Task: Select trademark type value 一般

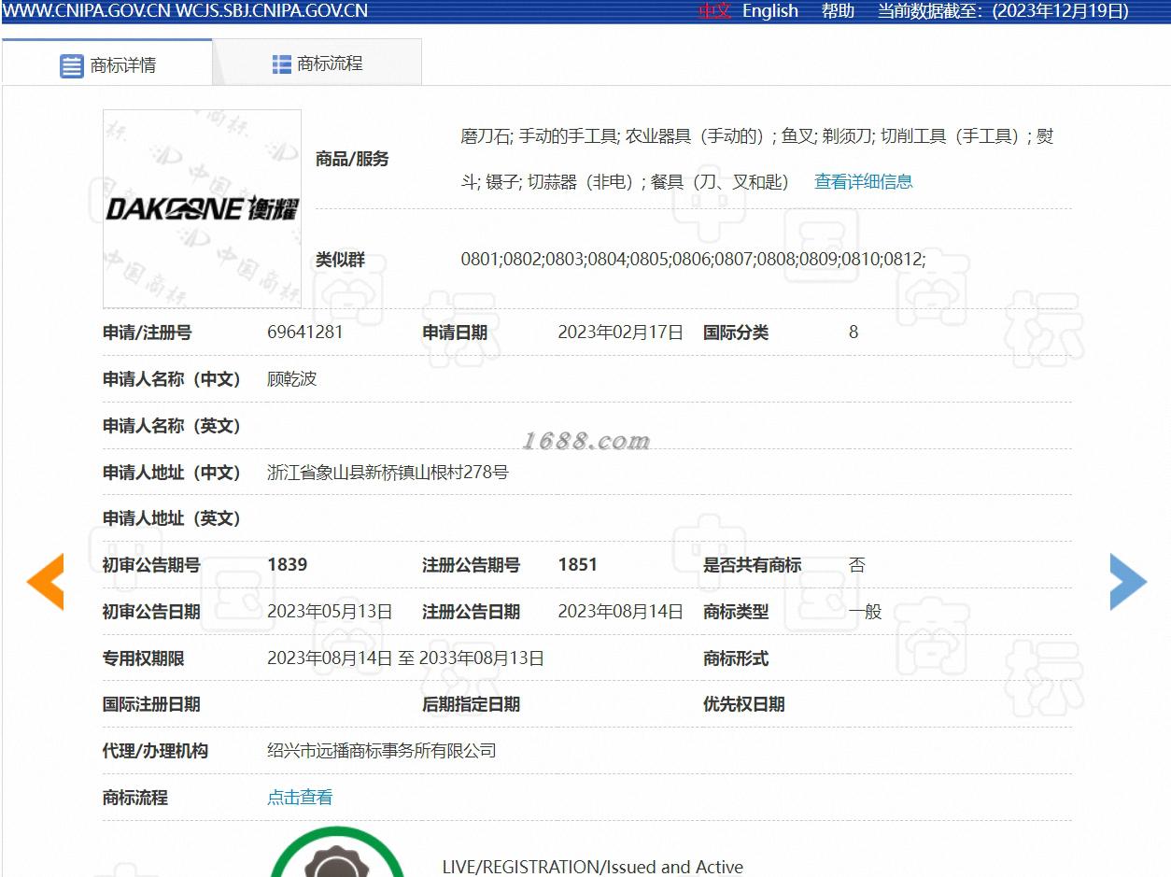Action: [865, 612]
